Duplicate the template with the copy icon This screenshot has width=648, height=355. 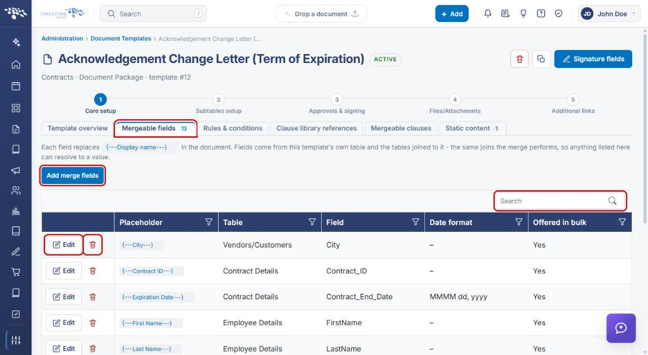[541, 59]
